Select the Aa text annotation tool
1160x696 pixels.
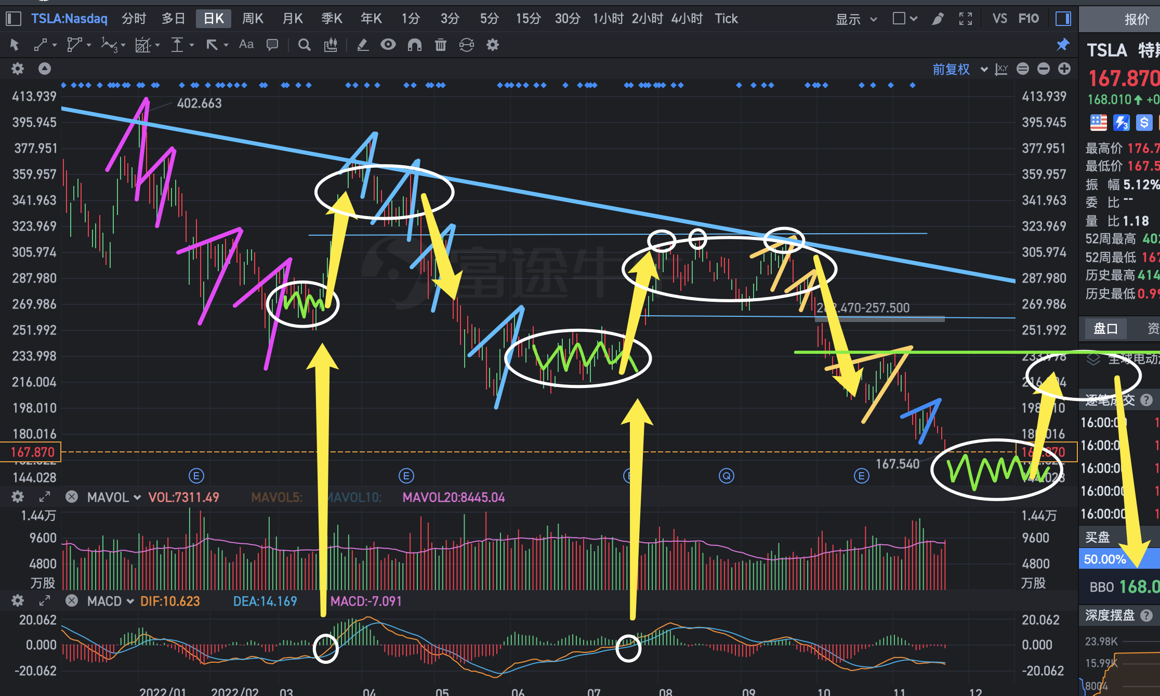point(246,45)
